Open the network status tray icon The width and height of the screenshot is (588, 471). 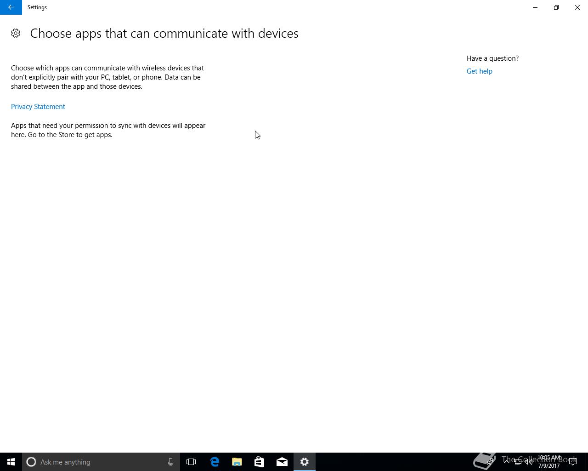(x=517, y=462)
